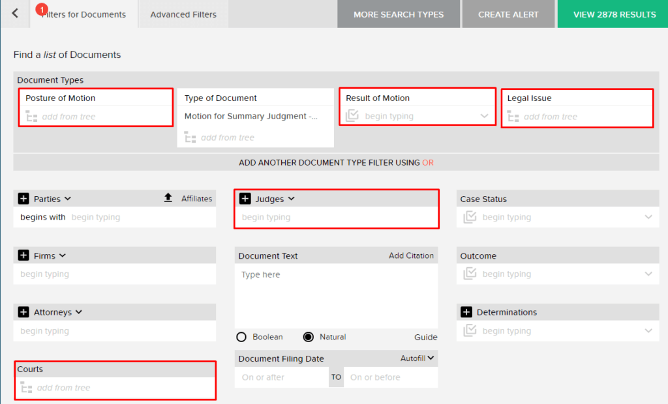Click the On or after date field
The height and width of the screenshot is (404, 668).
[281, 377]
